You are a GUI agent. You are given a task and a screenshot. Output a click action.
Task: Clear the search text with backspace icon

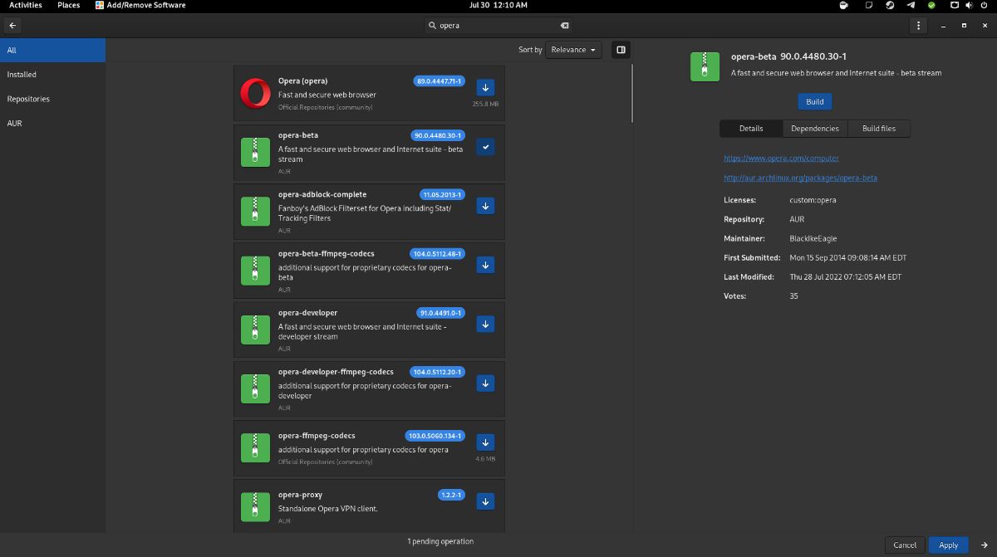pos(564,26)
